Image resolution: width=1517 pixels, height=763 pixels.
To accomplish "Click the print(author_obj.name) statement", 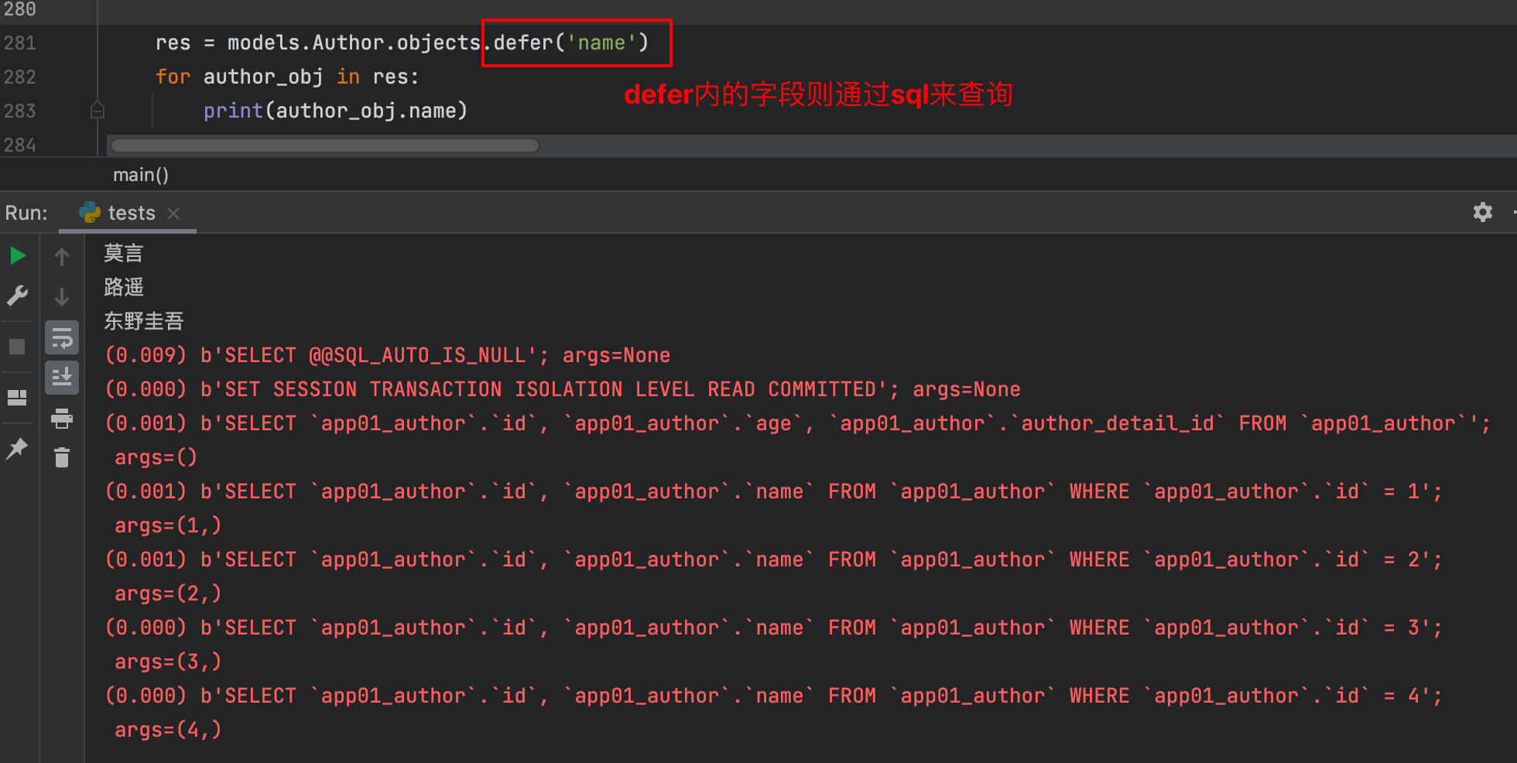I will (x=335, y=111).
